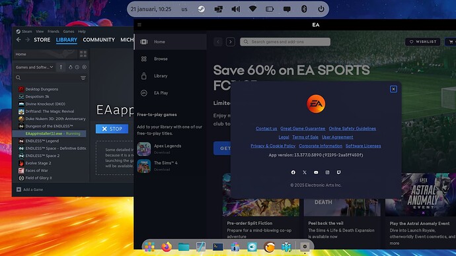The height and width of the screenshot is (256, 456).
Task: Open the WISHLIST button in EA app
Action: (x=422, y=42)
